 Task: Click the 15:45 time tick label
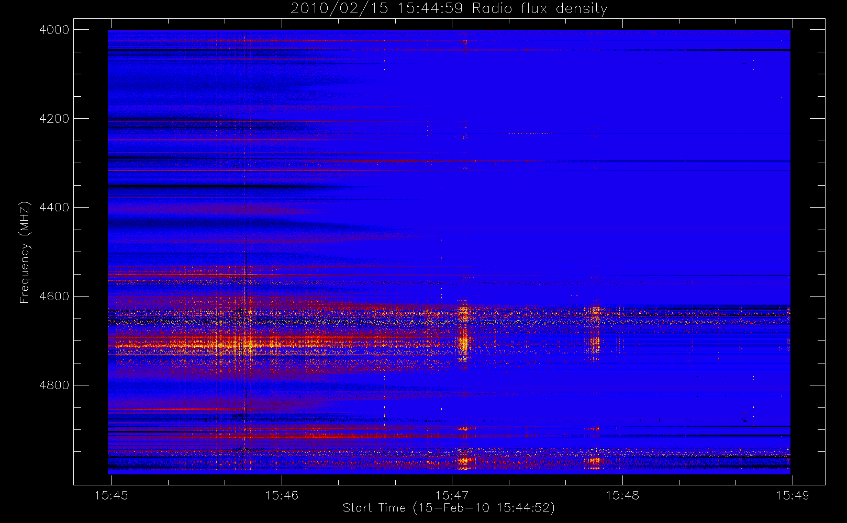coord(111,495)
